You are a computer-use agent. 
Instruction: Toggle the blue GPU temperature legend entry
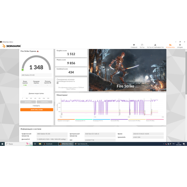point(101,120)
